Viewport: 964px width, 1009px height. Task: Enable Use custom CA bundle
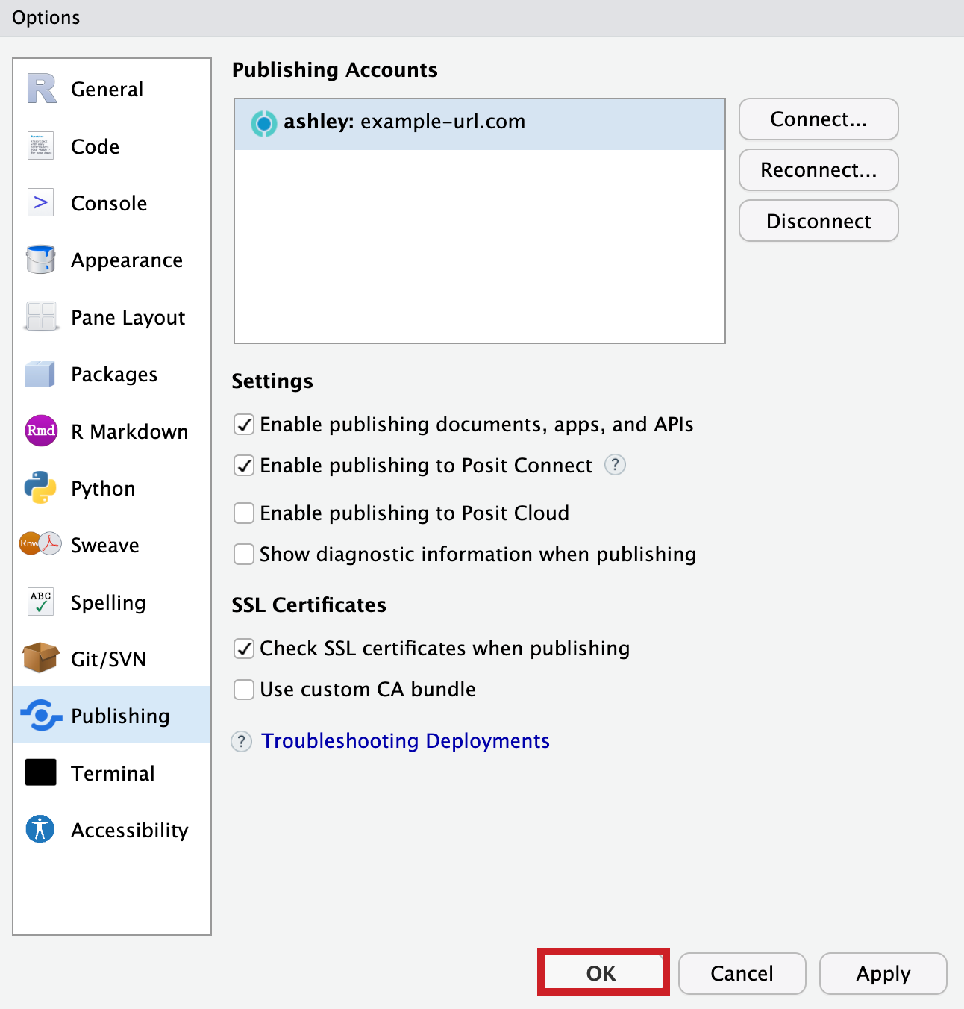coord(244,690)
